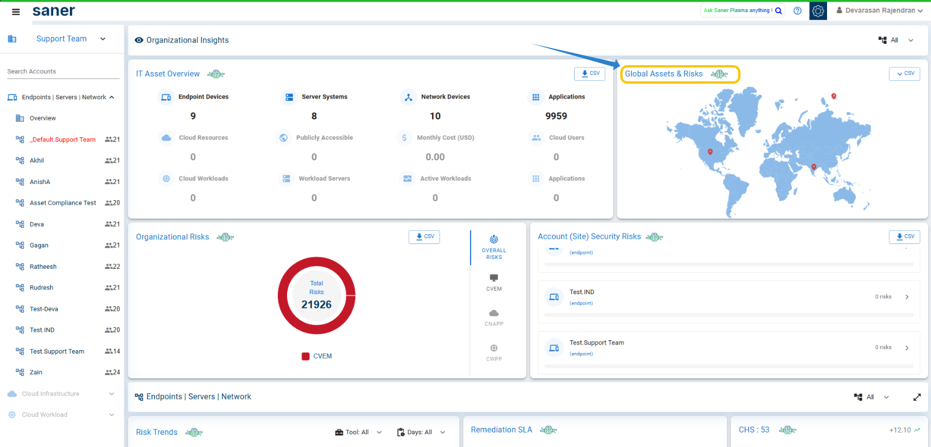This screenshot has width=931, height=447.
Task: Collapse the Endpoints | Servers | Network sidebar group
Action: [111, 97]
